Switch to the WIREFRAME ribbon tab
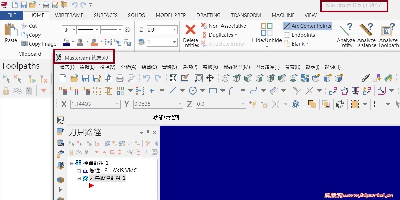 (x=69, y=15)
